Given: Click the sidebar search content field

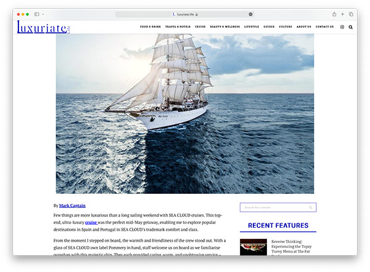Looking at the screenshot, I should (274, 207).
